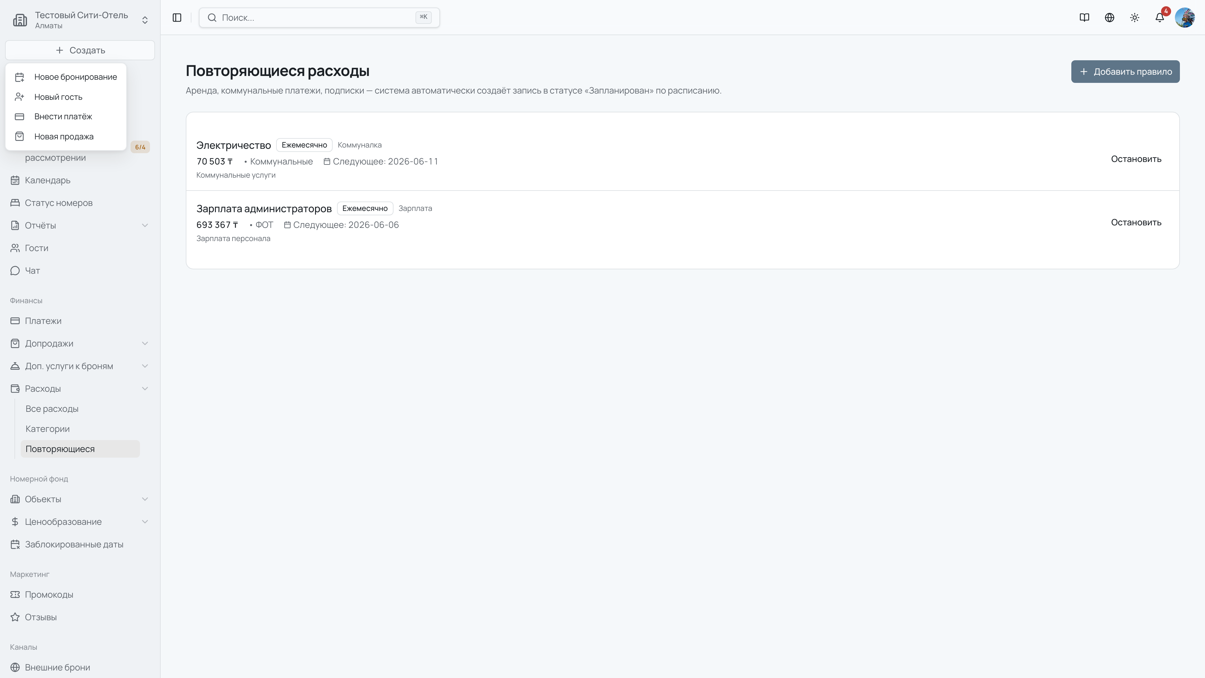Click the hotel building logo icon
Image resolution: width=1205 pixels, height=678 pixels.
click(x=20, y=20)
